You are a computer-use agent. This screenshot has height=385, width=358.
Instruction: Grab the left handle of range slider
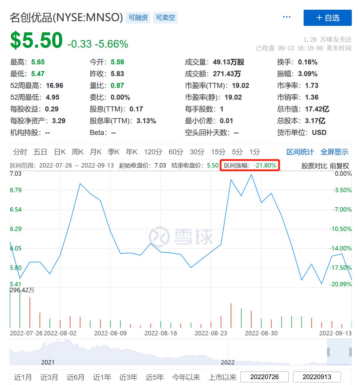click(328, 352)
